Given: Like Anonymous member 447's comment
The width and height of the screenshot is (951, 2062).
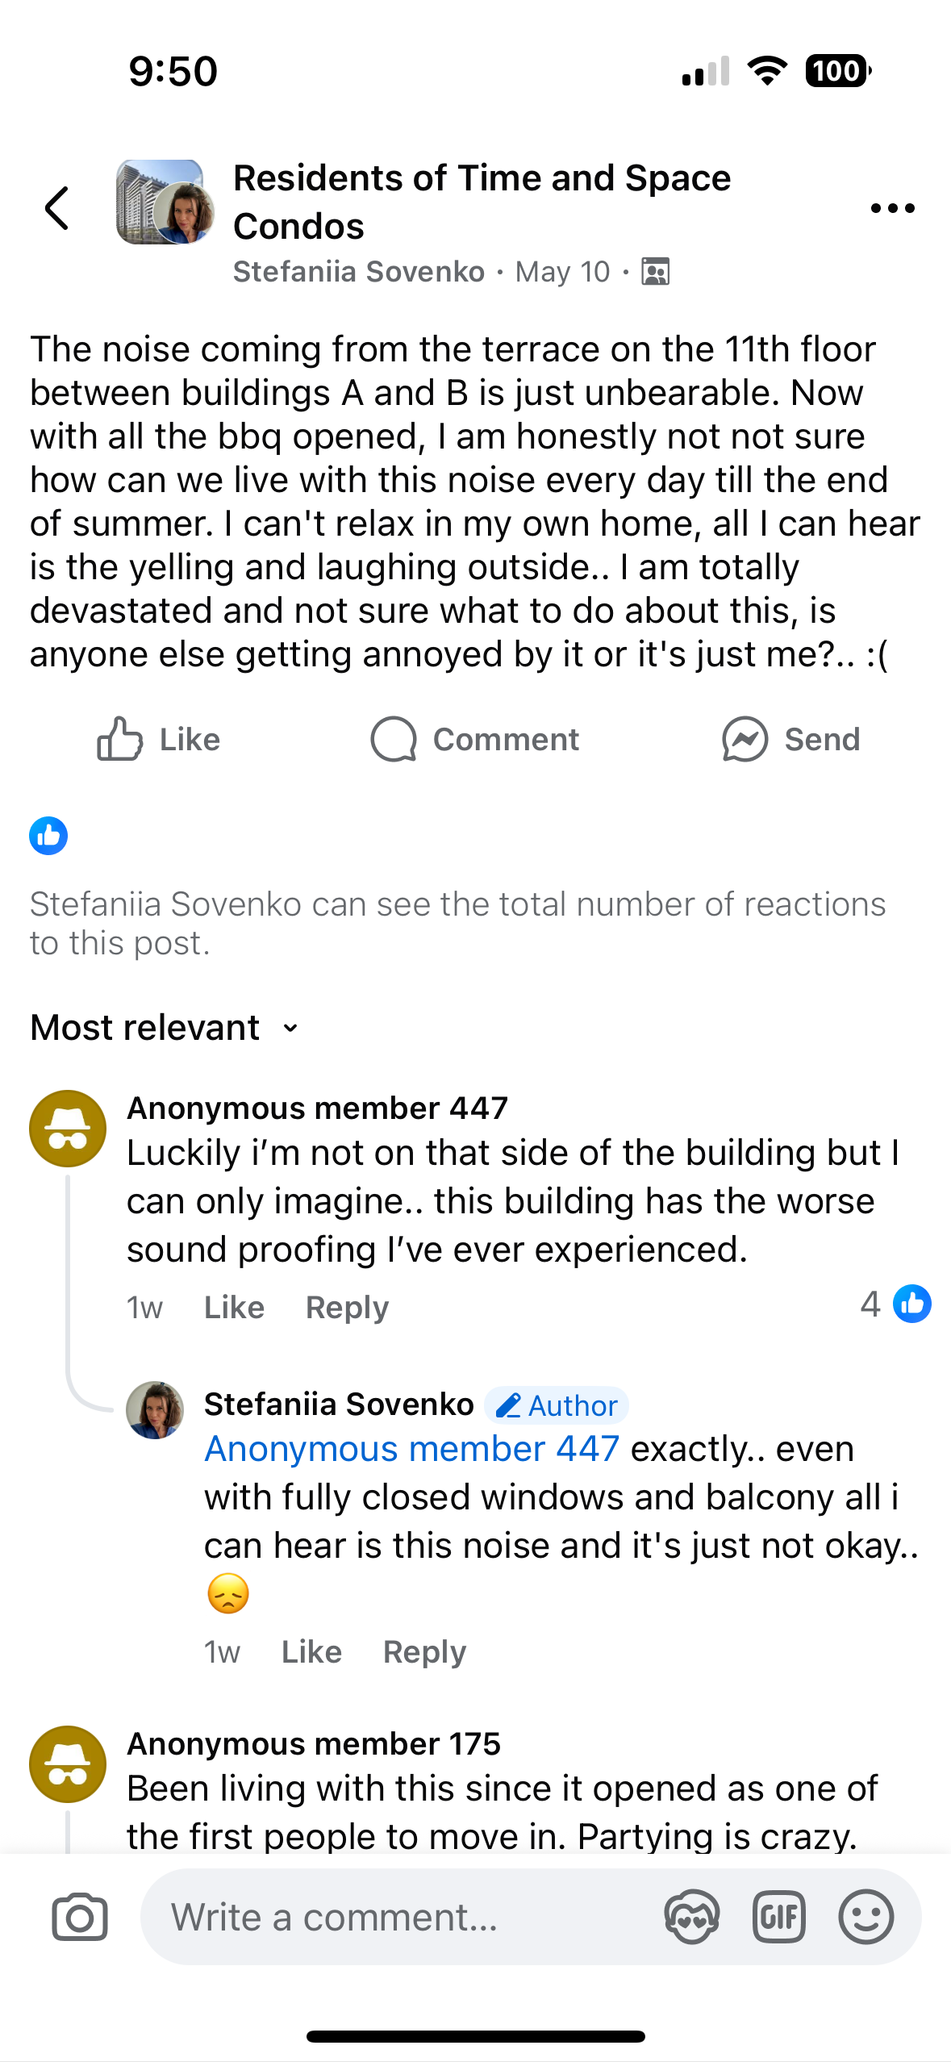Looking at the screenshot, I should (x=234, y=1307).
